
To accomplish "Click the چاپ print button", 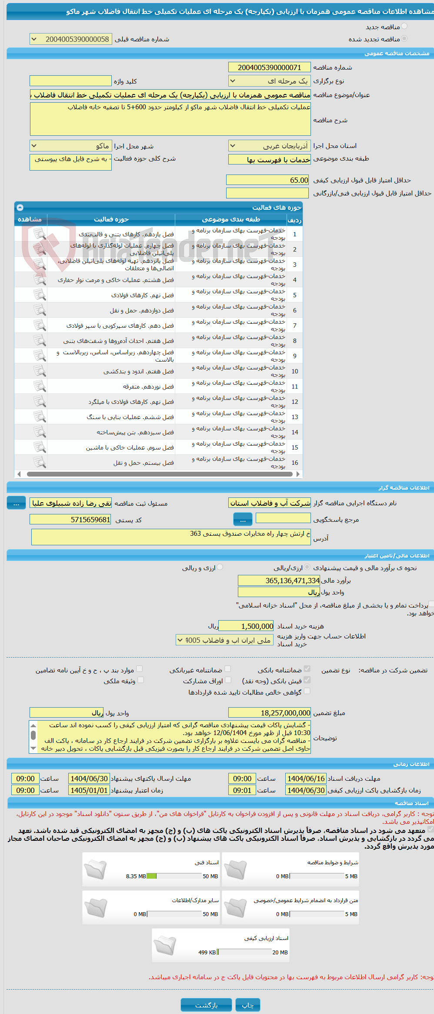I will tap(248, 1005).
